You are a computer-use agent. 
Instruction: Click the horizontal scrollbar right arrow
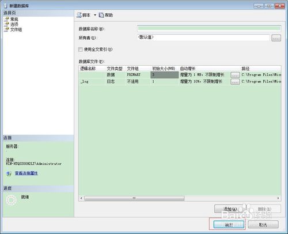(278, 198)
